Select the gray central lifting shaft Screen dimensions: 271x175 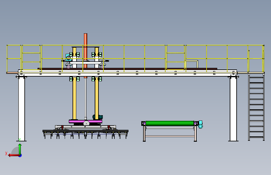[85, 98]
